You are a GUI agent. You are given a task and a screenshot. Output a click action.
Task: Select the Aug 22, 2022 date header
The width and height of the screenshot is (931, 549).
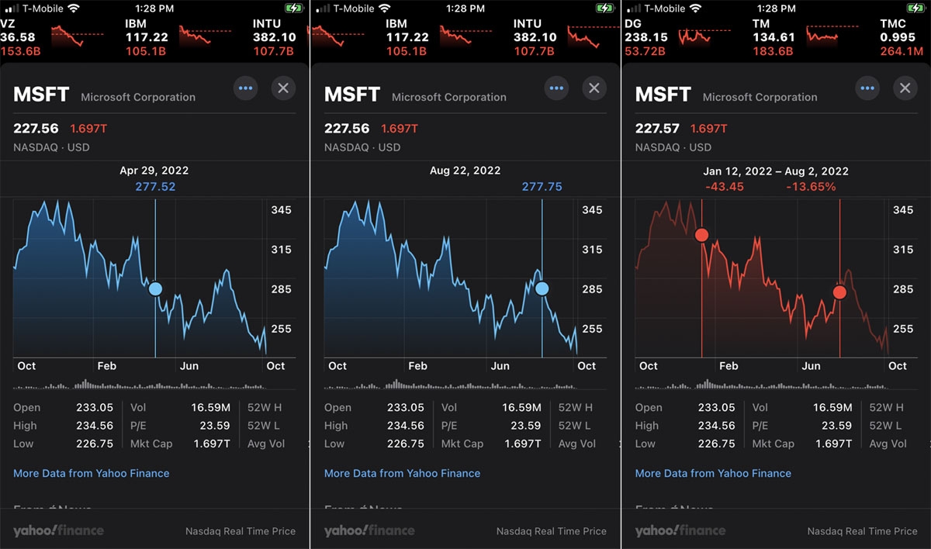click(x=465, y=170)
